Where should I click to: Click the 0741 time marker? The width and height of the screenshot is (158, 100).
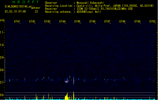click(17, 21)
